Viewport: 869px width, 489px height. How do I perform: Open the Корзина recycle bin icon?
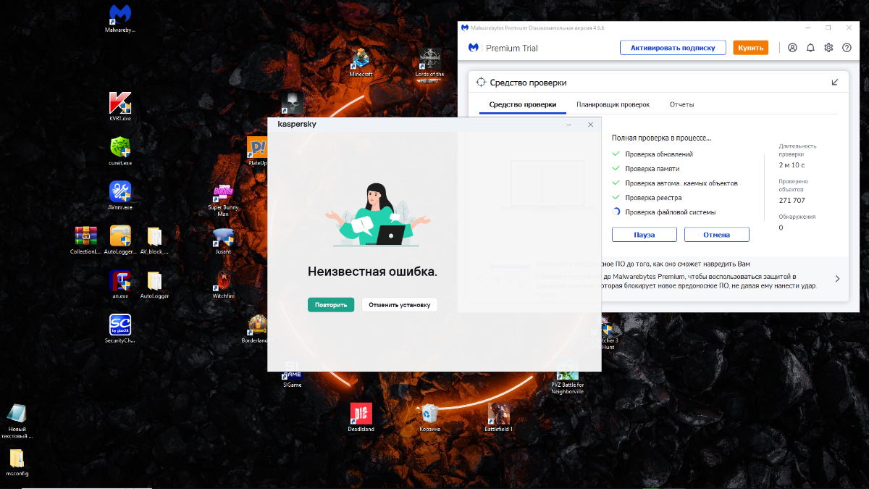[429, 417]
